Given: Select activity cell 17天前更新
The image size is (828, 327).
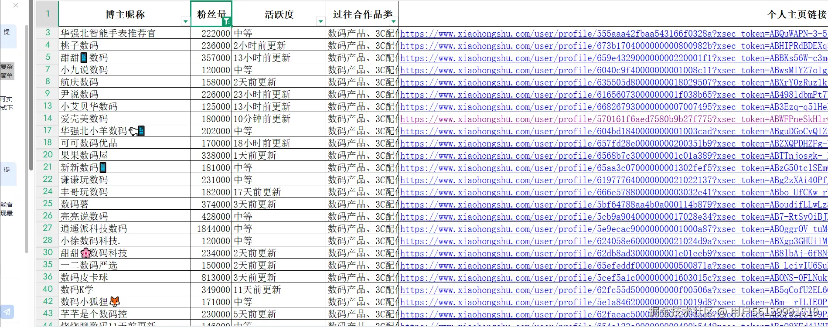Looking at the screenshot, I should tap(279, 192).
